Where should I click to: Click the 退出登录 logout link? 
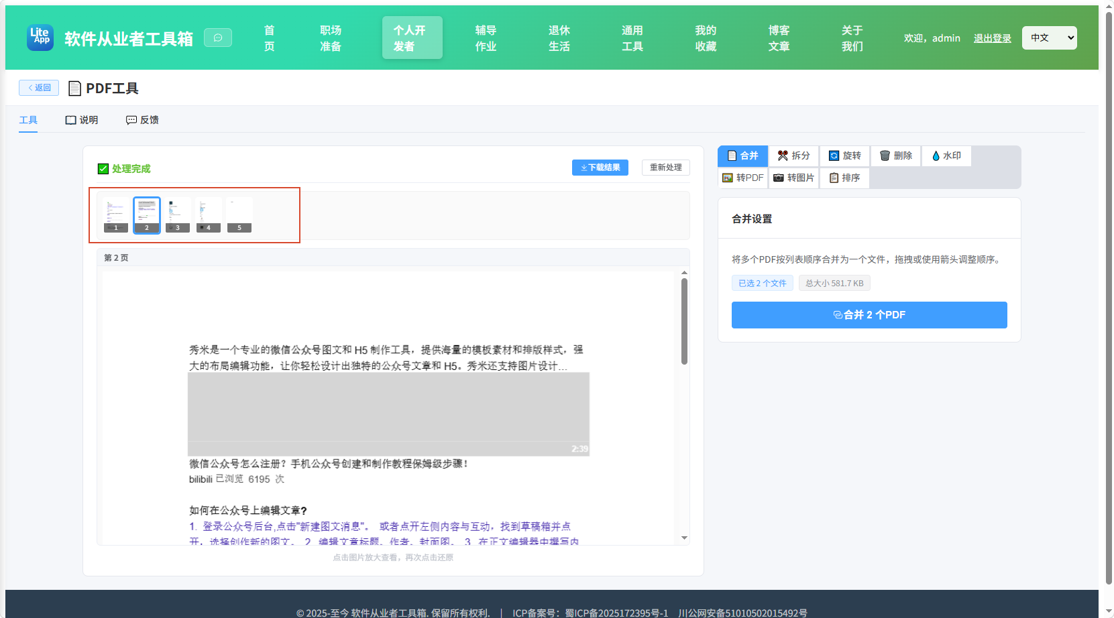(992, 38)
